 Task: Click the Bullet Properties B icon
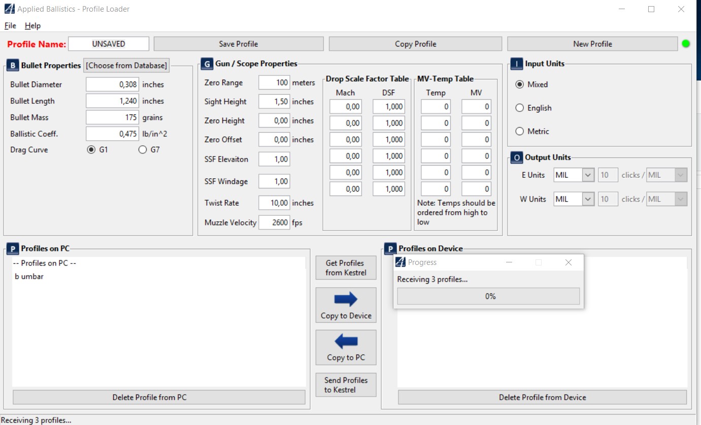[x=12, y=65]
